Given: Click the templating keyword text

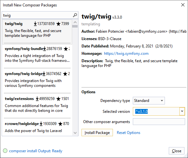Looking at the screenshot, I should pos(91,24).
